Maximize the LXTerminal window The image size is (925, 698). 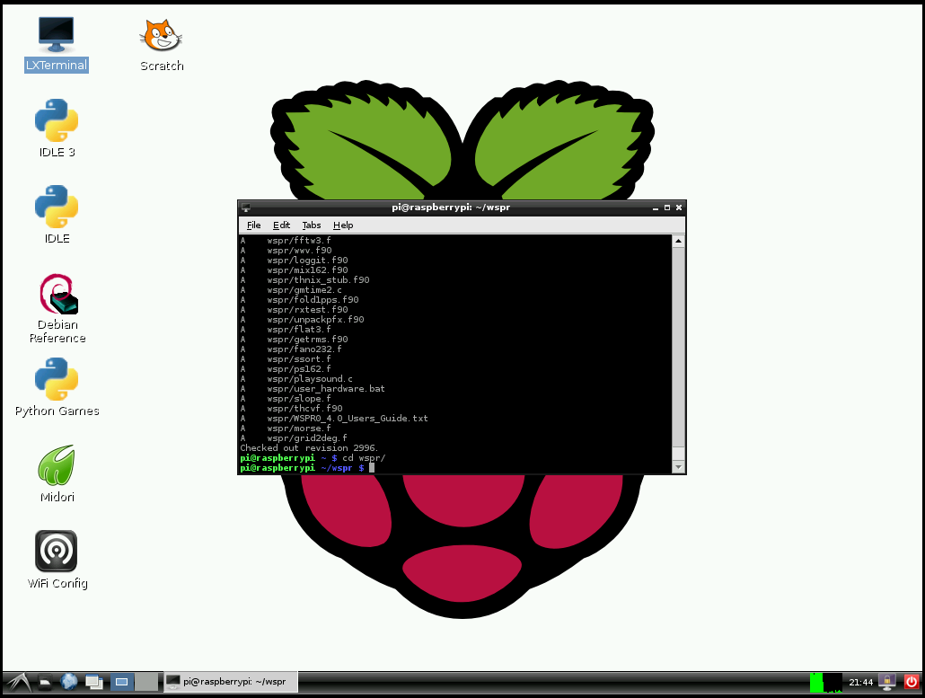[667, 208]
